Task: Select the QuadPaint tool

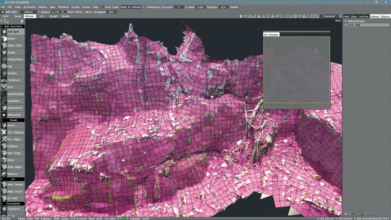Action: [13, 101]
